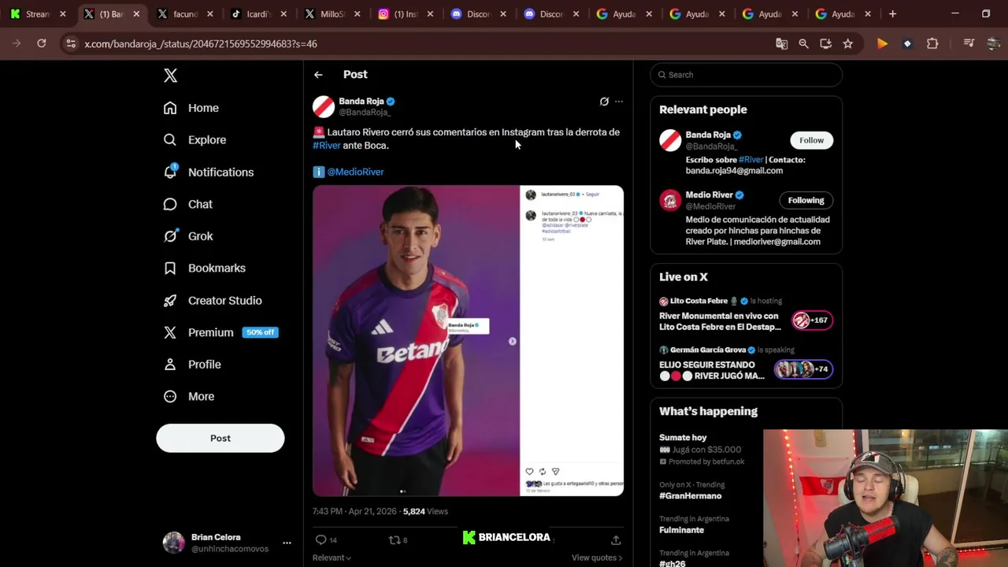
Task: Click the orange play extension icon
Action: pos(882,44)
